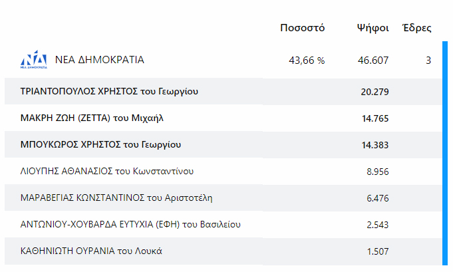Select candidate ΜΠΟΥΚΩΡΟΣ ΧΡΗΣΤΟΣ row
Image resolution: width=453 pixels, height=272 pixels.
tap(100, 144)
